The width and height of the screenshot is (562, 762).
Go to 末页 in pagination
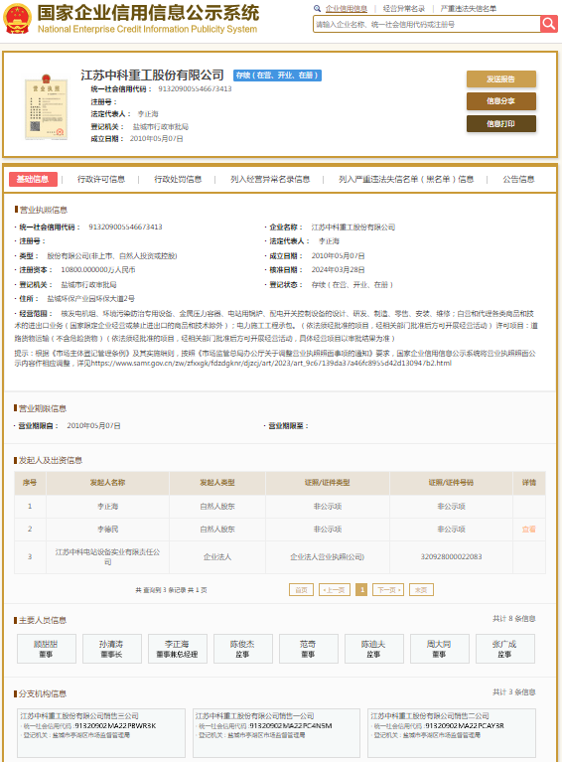coord(421,590)
